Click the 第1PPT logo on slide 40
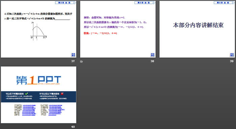 [x=39, y=80]
